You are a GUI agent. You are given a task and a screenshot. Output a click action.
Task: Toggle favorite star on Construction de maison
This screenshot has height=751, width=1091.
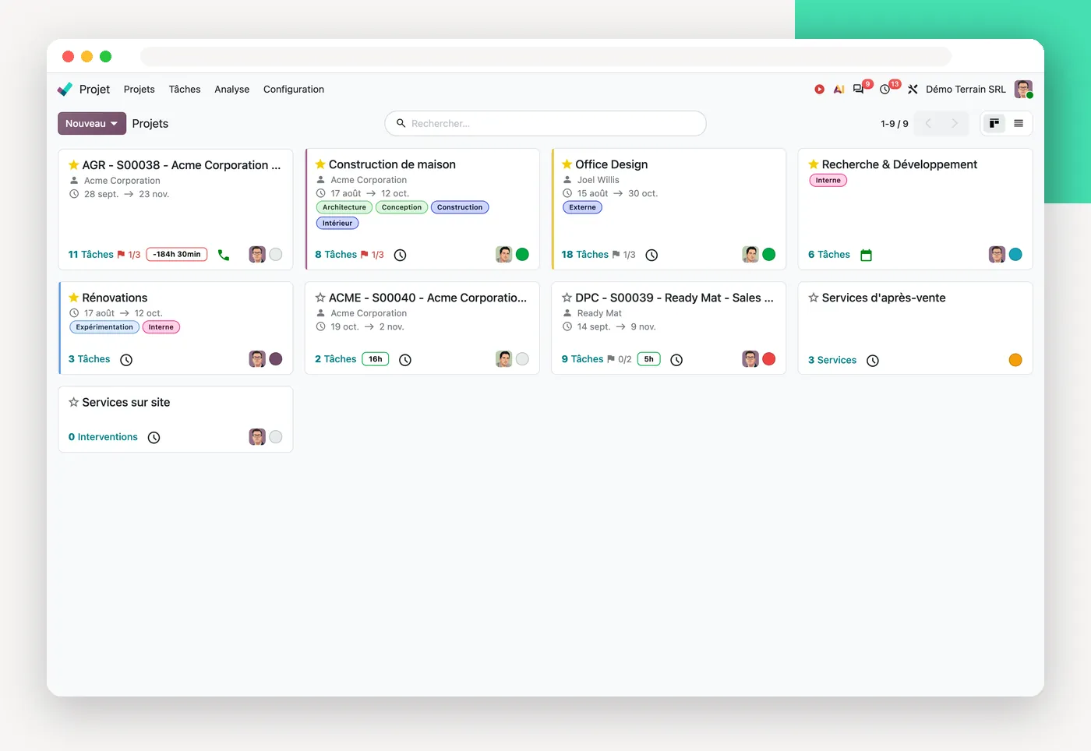(x=320, y=164)
